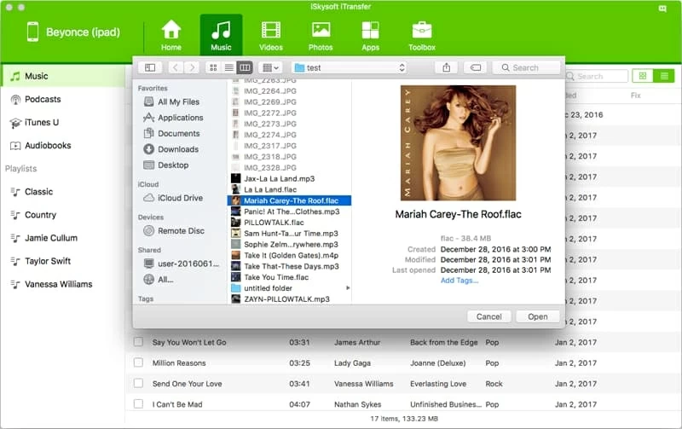
Task: Click the Home icon
Action: [171, 35]
